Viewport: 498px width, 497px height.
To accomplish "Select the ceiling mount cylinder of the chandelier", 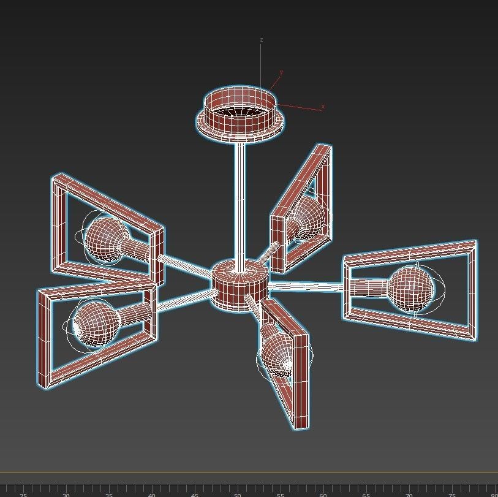I will [x=240, y=123].
